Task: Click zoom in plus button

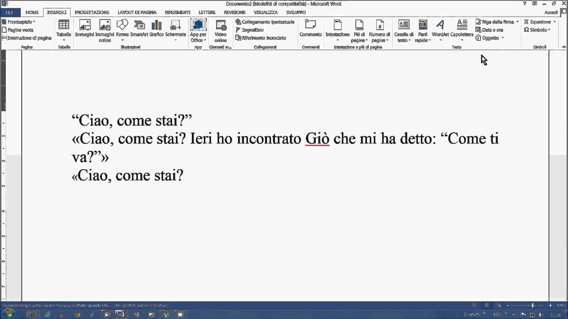Action: click(550, 305)
